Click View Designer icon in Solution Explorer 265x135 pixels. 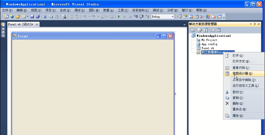219,30
